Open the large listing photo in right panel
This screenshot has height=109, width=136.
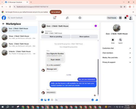[x=117, y=28]
